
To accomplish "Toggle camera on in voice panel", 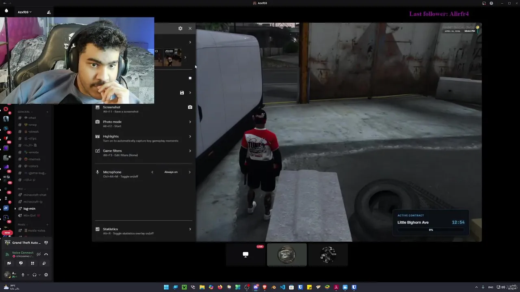I will coord(9,263).
